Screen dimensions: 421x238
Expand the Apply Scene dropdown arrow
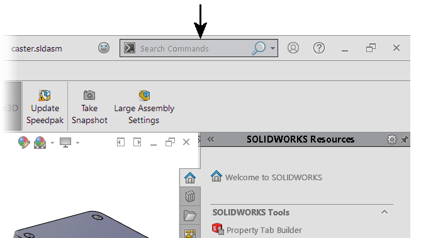pyautogui.click(x=52, y=143)
